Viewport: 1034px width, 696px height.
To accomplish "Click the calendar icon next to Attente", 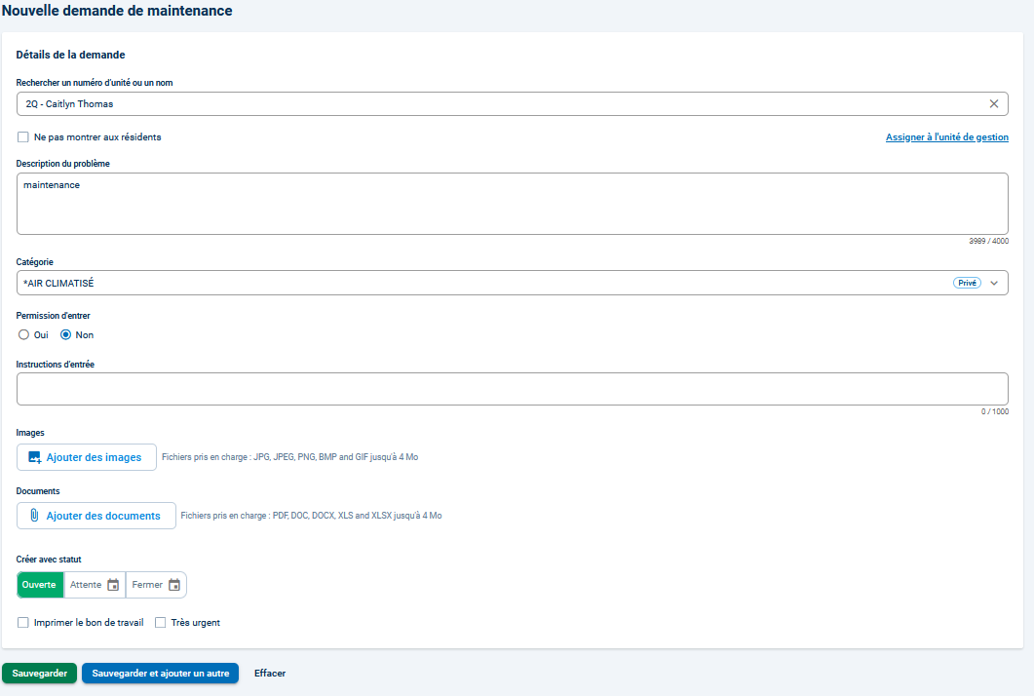I will [113, 585].
